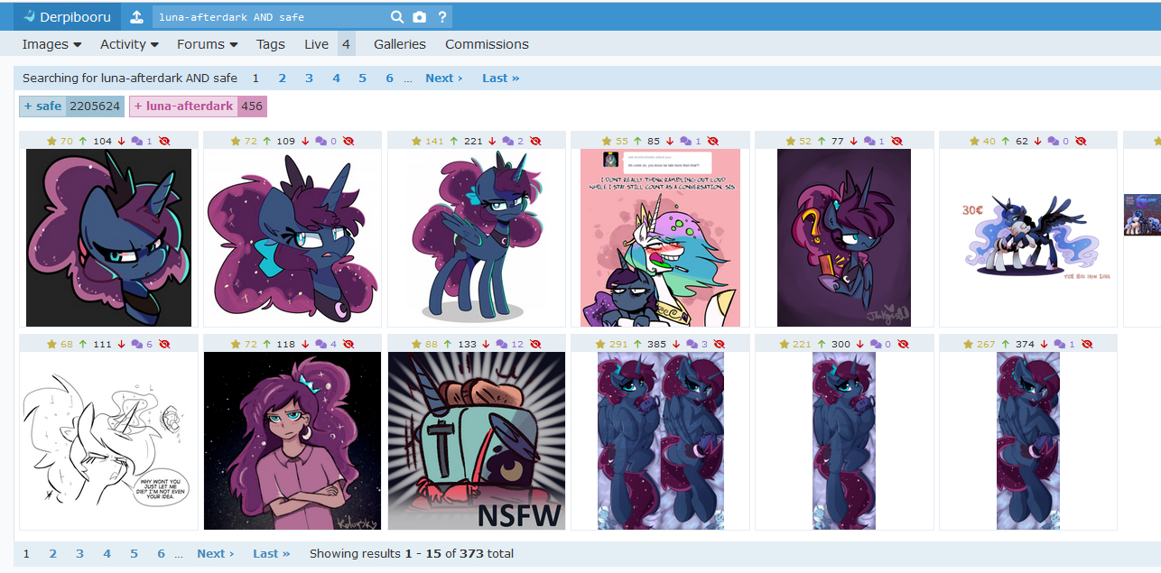This screenshot has height=573, width=1161.
Task: Click bottom Last » pagination link
Action: [272, 554]
